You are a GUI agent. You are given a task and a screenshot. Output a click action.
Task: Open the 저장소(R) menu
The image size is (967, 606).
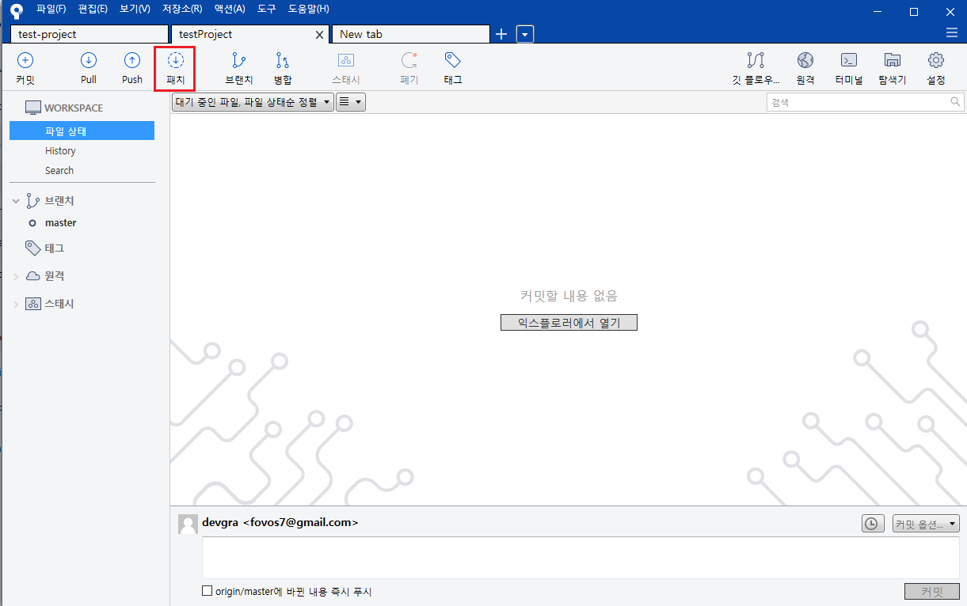pos(182,9)
